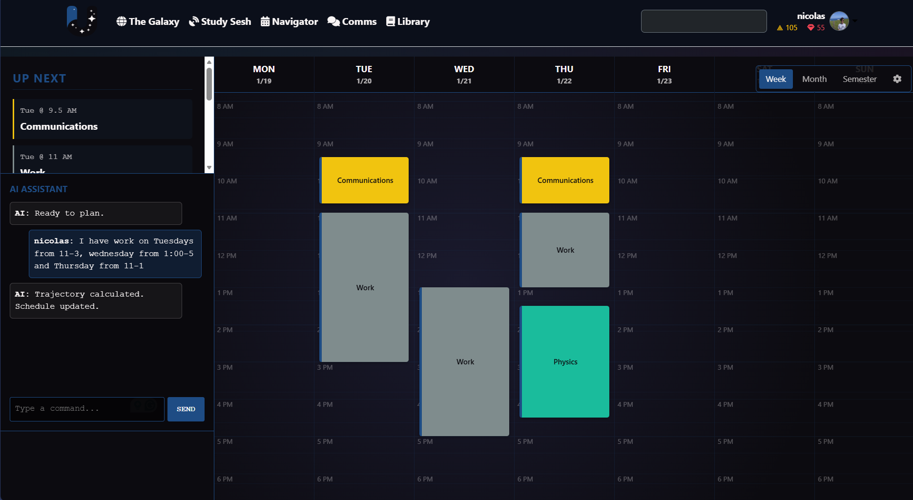This screenshot has height=500, width=913.
Task: Click the Library book icon
Action: 390,21
